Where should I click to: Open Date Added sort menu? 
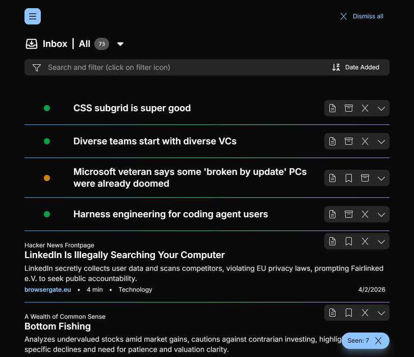tap(356, 67)
